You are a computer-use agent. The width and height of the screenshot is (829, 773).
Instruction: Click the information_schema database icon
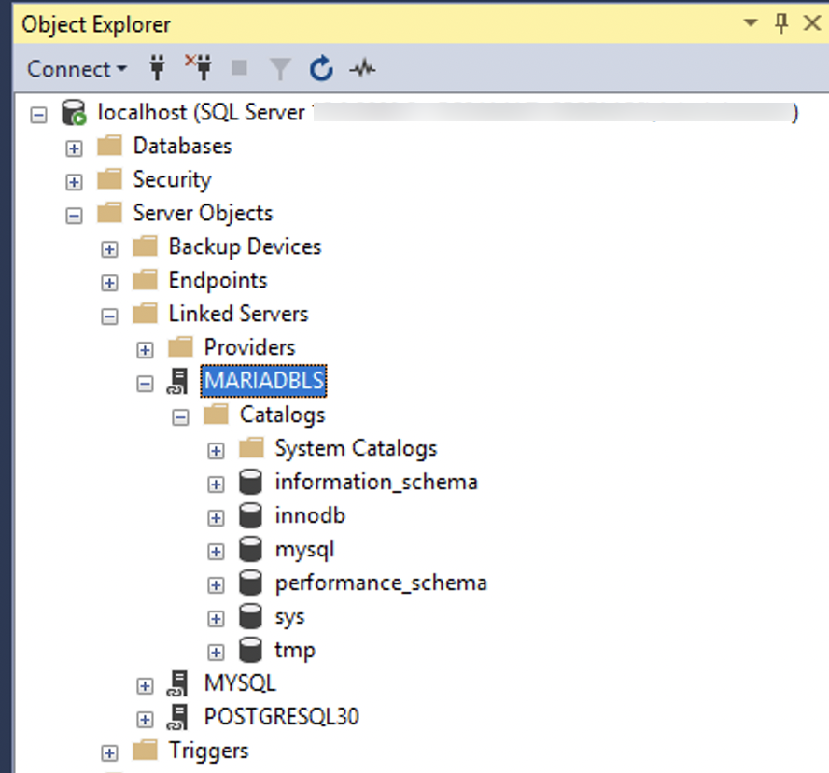pyautogui.click(x=250, y=483)
